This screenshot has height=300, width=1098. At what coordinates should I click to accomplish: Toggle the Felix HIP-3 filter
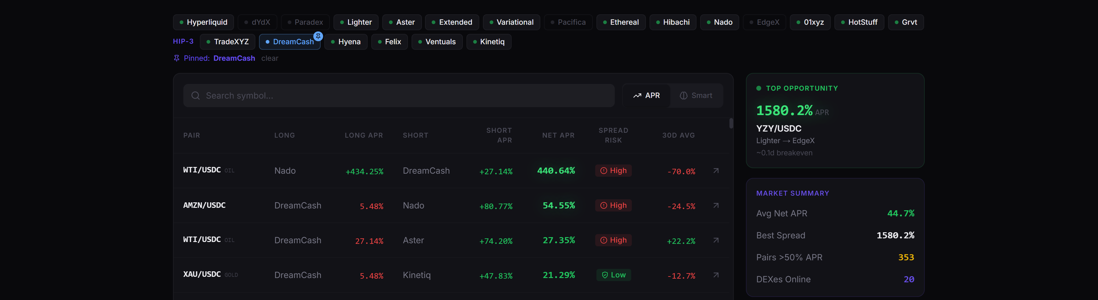tap(390, 42)
